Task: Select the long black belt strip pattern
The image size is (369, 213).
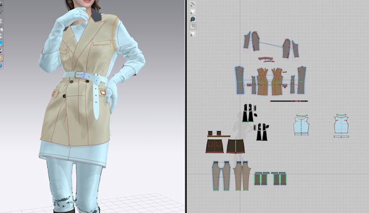Action: (289, 101)
